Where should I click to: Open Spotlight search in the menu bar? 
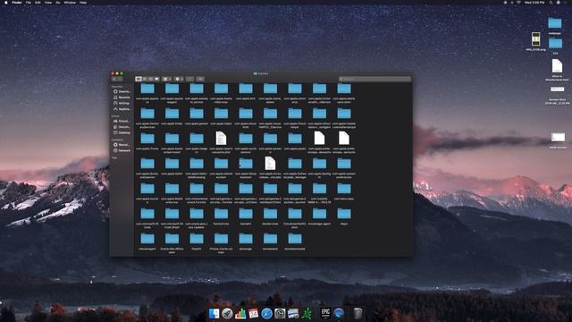pos(551,2)
